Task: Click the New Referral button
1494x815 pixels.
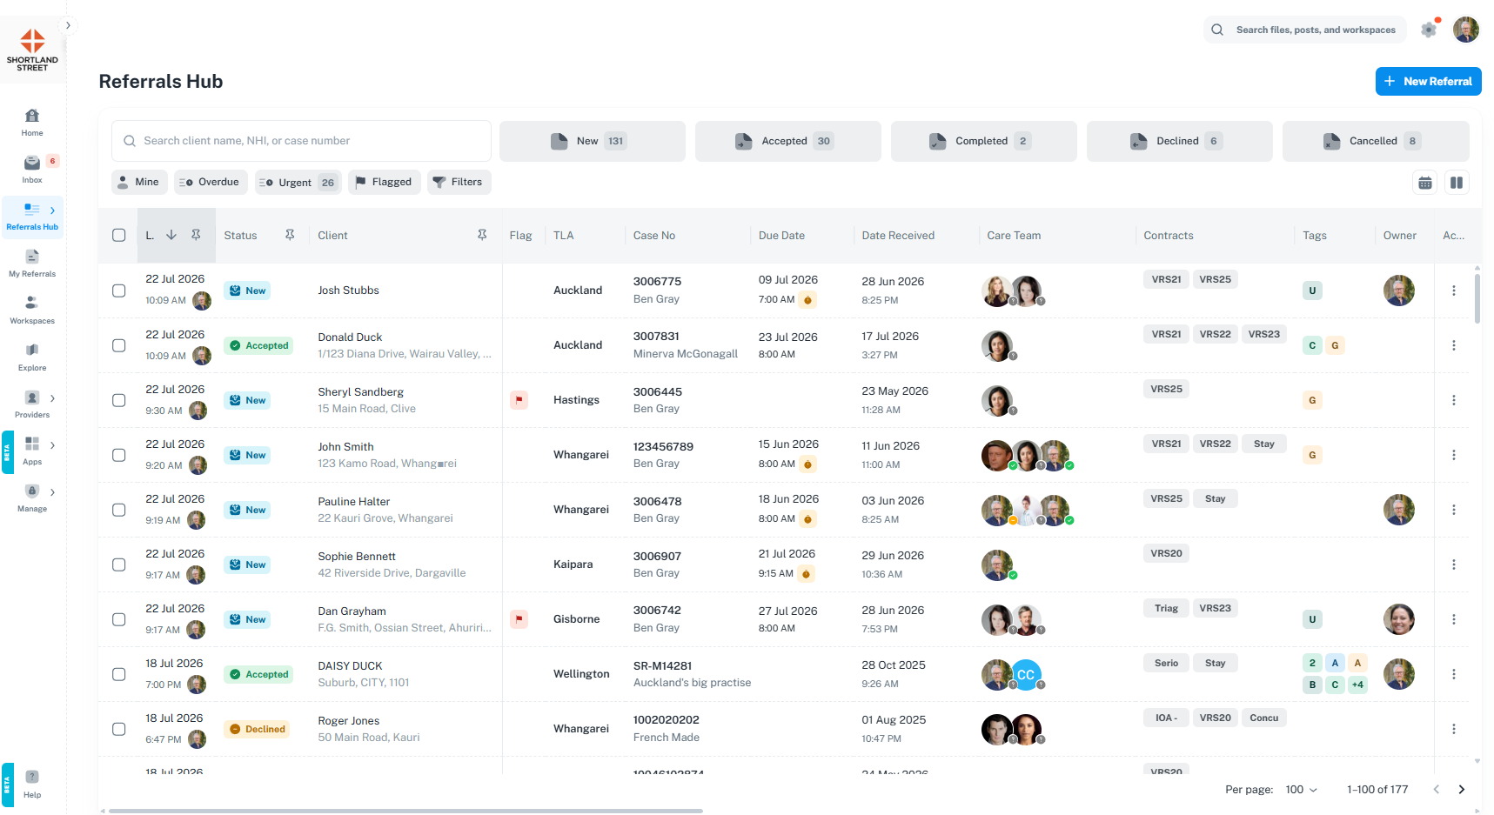Action: [1429, 81]
